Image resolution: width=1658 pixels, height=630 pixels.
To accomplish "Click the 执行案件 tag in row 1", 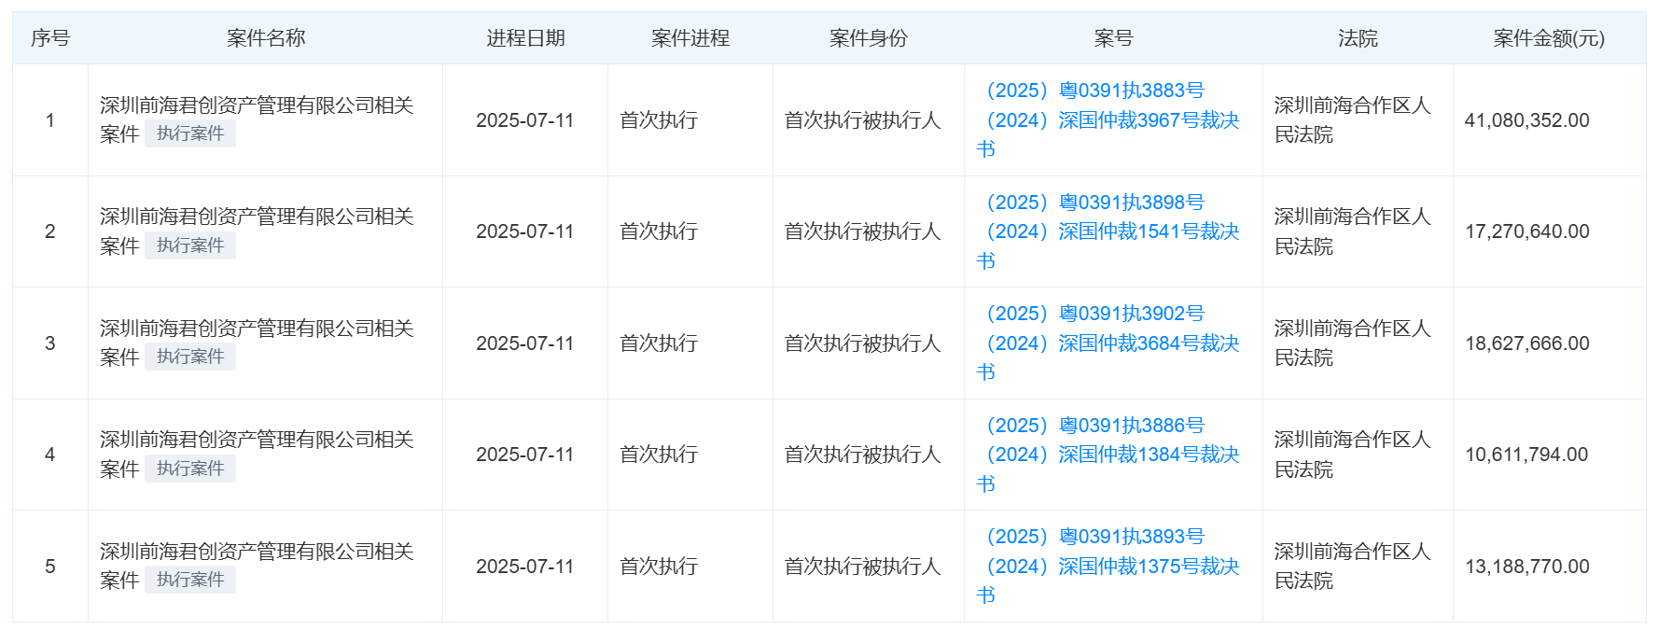I will (190, 133).
